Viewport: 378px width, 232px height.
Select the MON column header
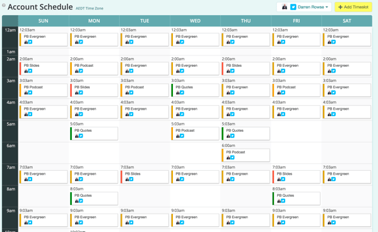click(x=94, y=21)
